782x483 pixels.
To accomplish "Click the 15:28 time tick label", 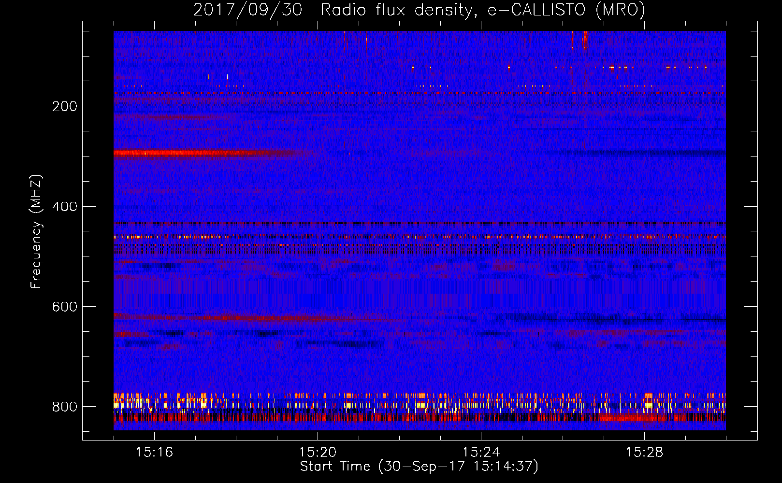I will (x=644, y=453).
